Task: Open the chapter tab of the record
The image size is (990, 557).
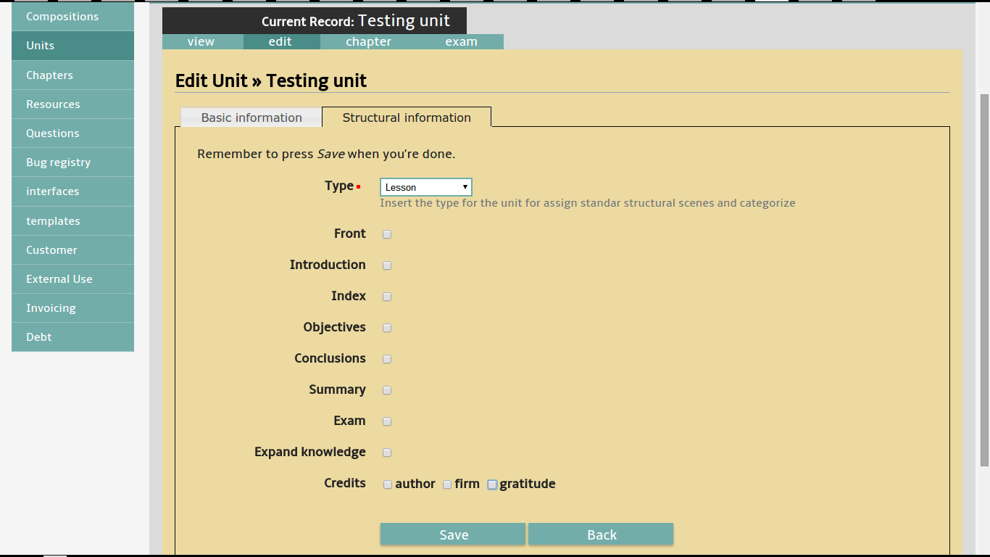Action: point(368,41)
